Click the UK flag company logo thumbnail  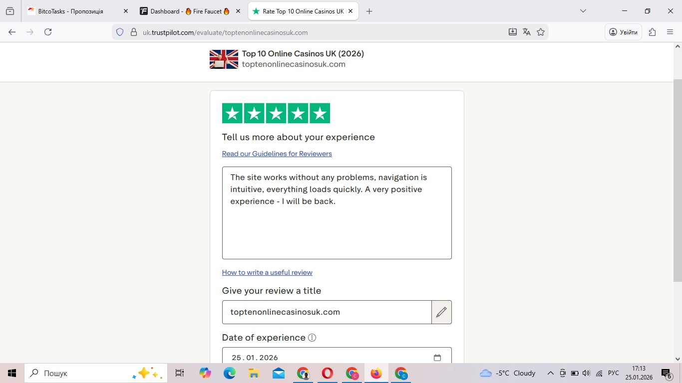(224, 59)
